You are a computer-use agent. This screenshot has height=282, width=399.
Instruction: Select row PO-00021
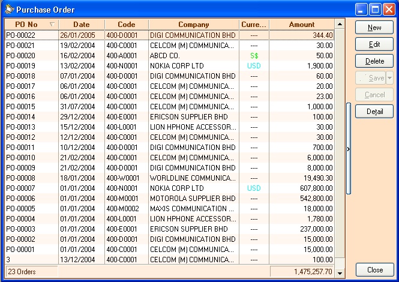coord(169,46)
